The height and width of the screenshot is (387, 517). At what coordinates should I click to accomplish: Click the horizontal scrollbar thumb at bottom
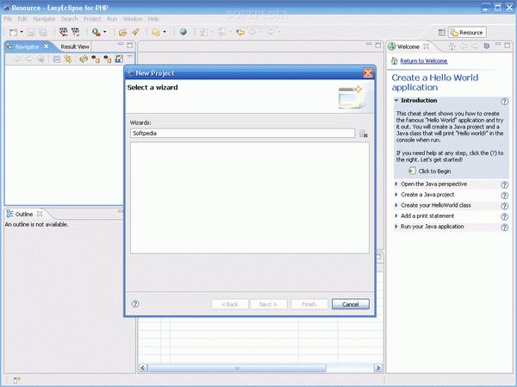[x=237, y=368]
